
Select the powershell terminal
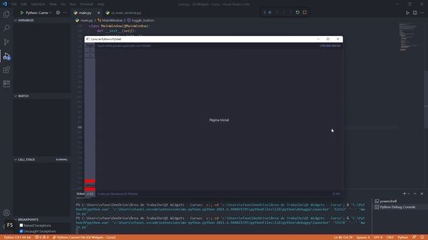[x=388, y=201]
